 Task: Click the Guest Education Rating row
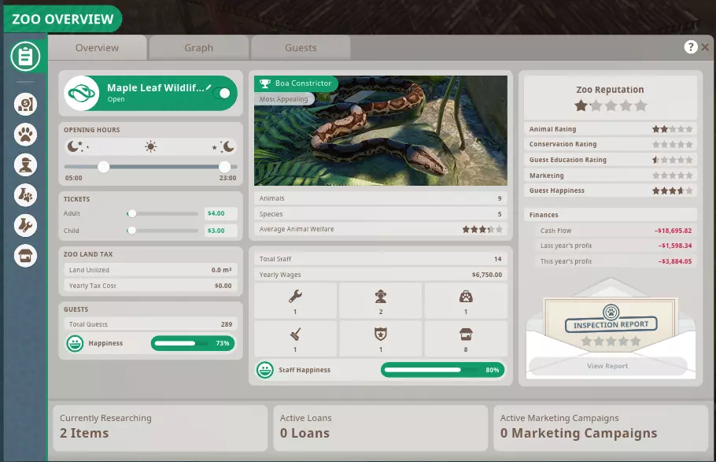point(611,160)
